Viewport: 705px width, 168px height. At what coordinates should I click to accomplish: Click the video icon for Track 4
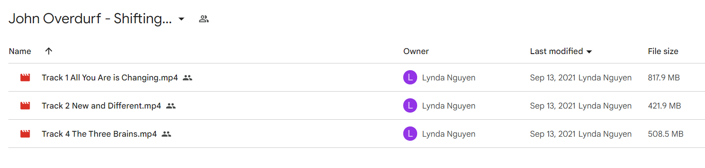[x=25, y=134]
